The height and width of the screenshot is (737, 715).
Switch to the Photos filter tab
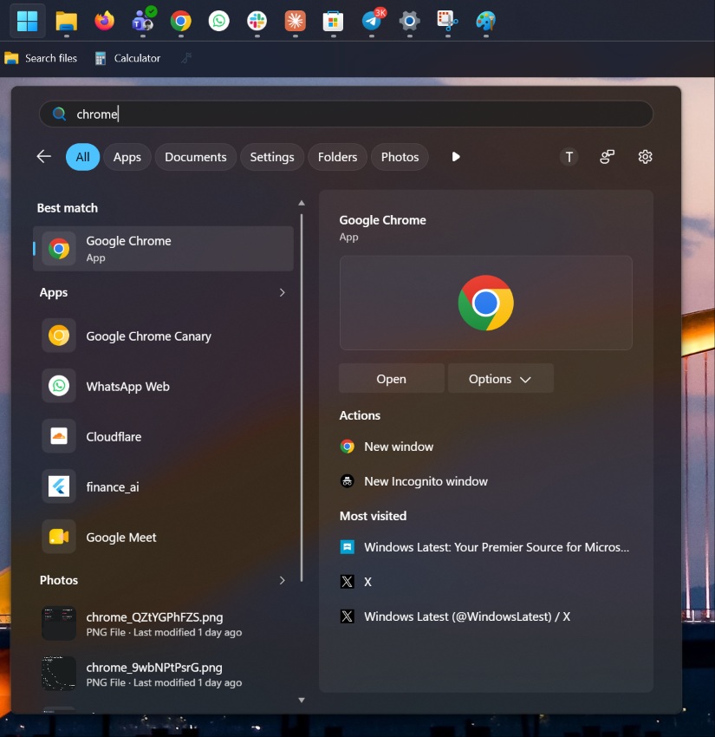click(x=400, y=157)
